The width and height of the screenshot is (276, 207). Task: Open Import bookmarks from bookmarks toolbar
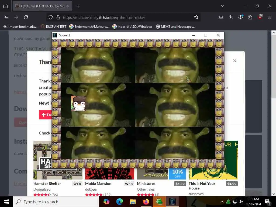(20, 27)
